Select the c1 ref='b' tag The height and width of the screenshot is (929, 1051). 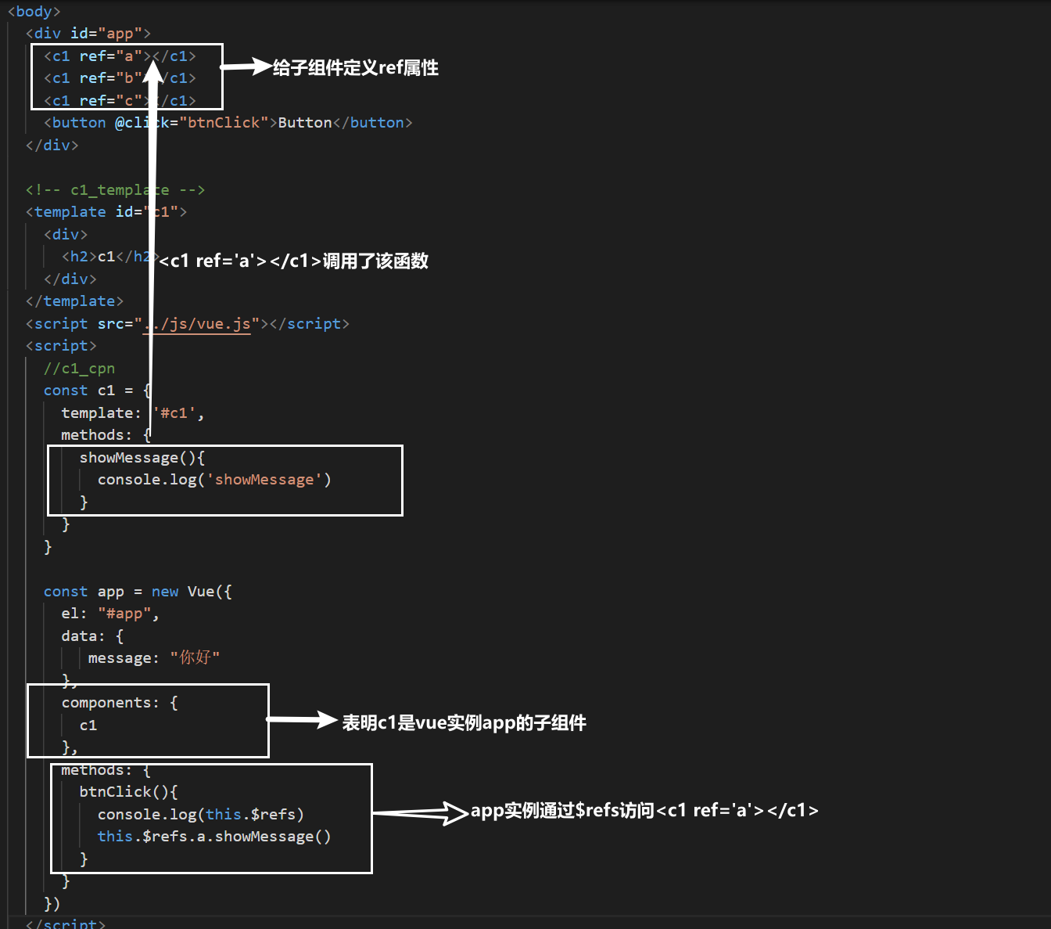pyautogui.click(x=94, y=77)
